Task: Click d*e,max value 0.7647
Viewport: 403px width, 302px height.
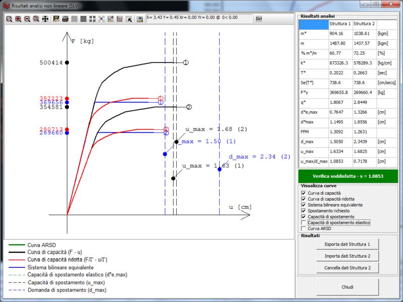Action: 341,112
